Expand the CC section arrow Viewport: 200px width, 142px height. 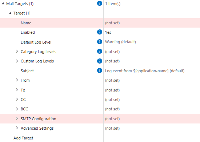(x=17, y=100)
